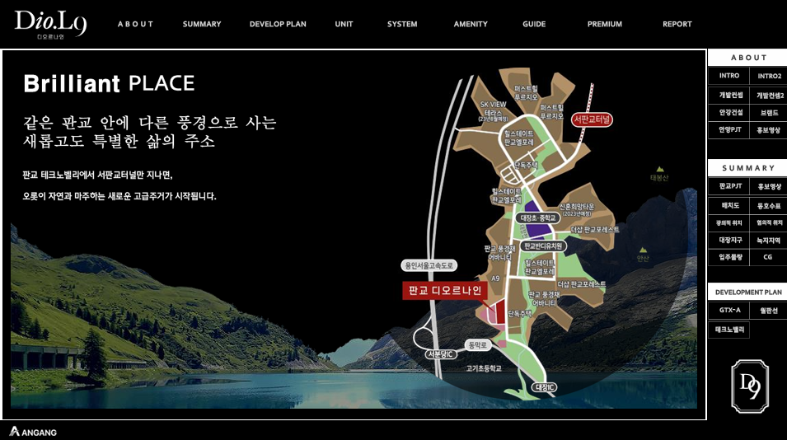
Task: Click the red 판교 디오르나인 map label
Action: (445, 291)
